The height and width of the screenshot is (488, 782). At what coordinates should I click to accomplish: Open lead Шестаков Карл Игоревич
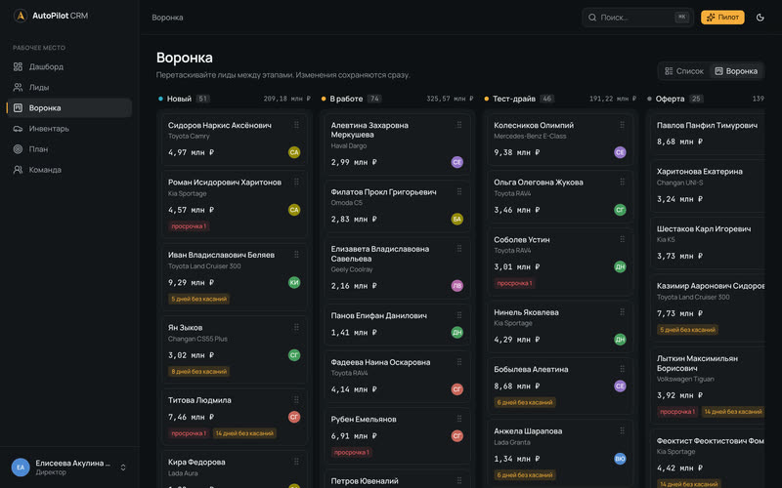click(x=703, y=228)
